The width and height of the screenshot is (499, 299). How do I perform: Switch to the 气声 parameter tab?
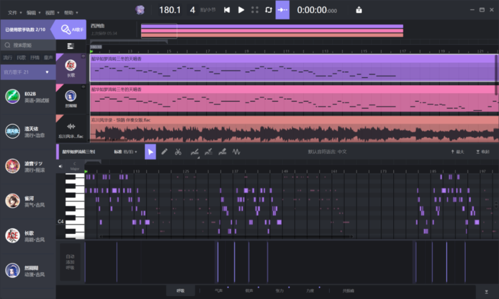219,291
